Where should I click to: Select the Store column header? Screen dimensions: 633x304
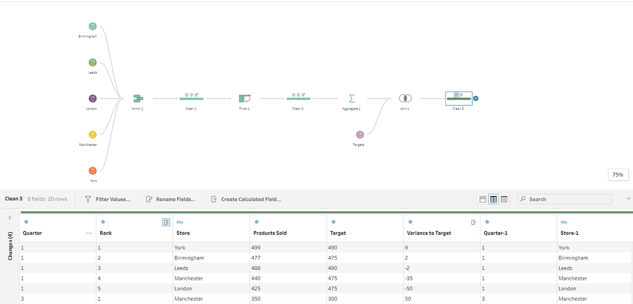(183, 233)
